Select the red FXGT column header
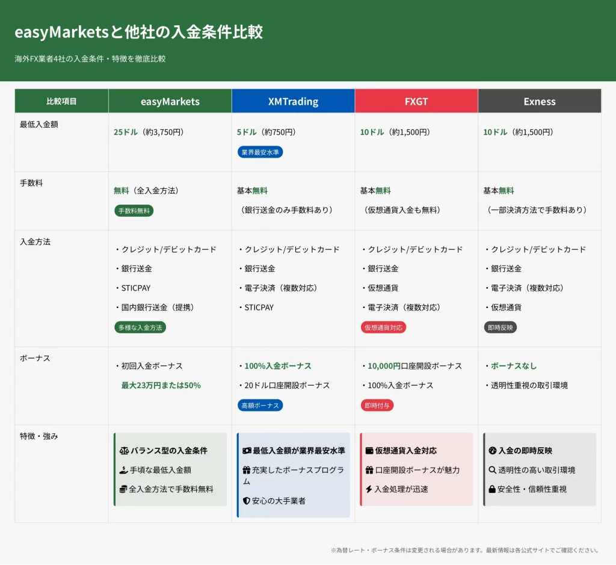The width and height of the screenshot is (616, 565). (416, 101)
